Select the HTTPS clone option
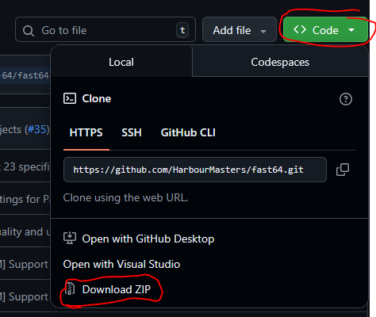Image resolution: width=376 pixels, height=317 pixels. tap(86, 132)
